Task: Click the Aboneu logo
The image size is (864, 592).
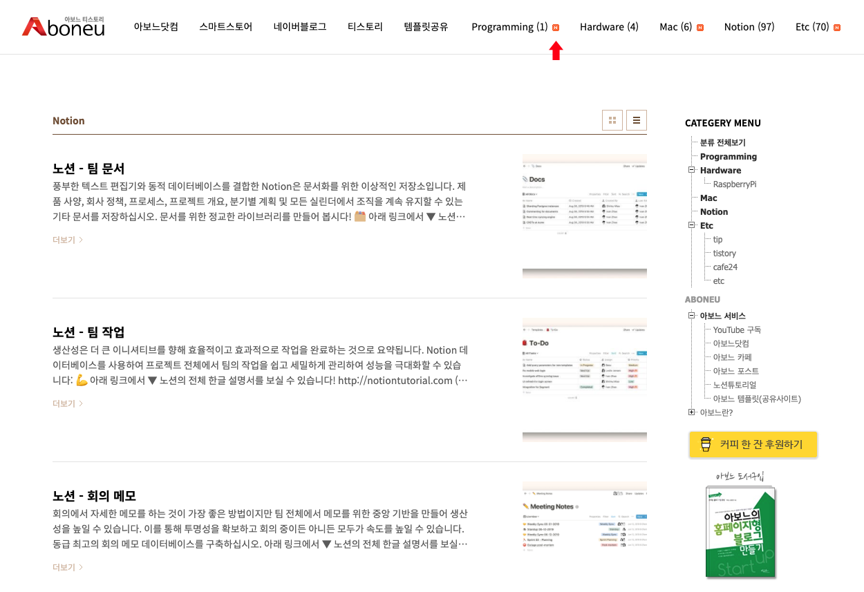Action: click(63, 26)
